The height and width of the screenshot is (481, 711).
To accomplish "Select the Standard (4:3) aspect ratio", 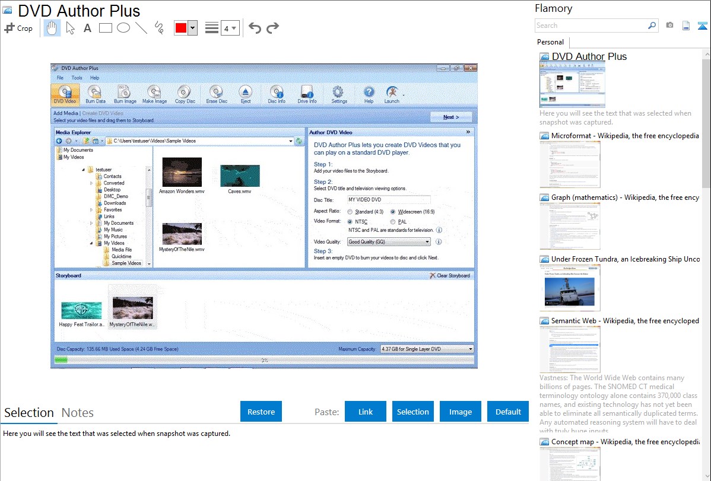I will pyautogui.click(x=350, y=212).
